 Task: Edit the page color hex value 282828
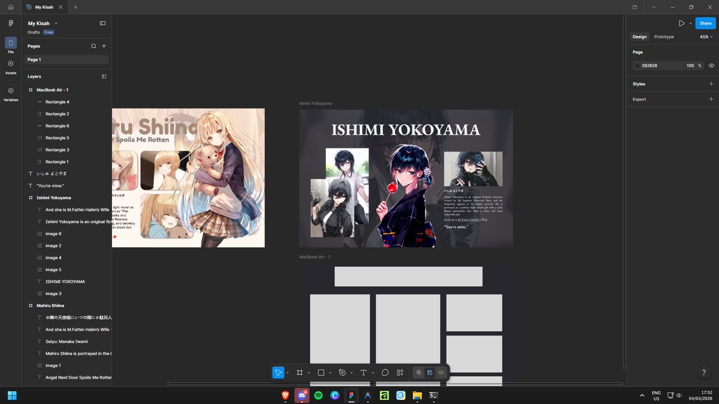tap(658, 66)
